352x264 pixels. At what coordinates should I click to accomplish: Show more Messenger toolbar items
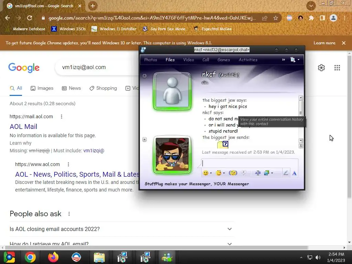point(284,60)
